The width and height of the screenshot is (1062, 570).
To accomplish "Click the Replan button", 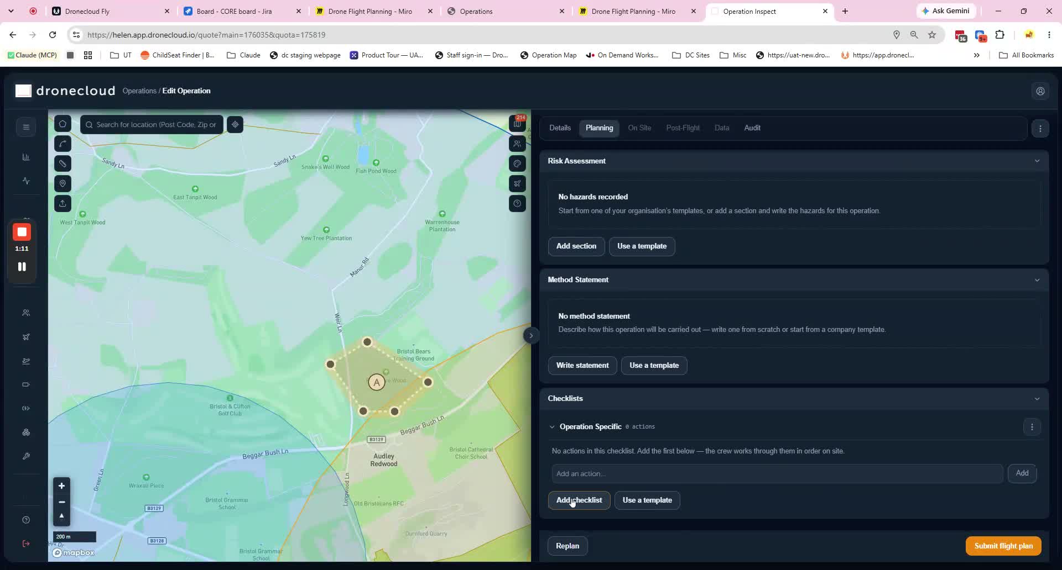I will (568, 546).
